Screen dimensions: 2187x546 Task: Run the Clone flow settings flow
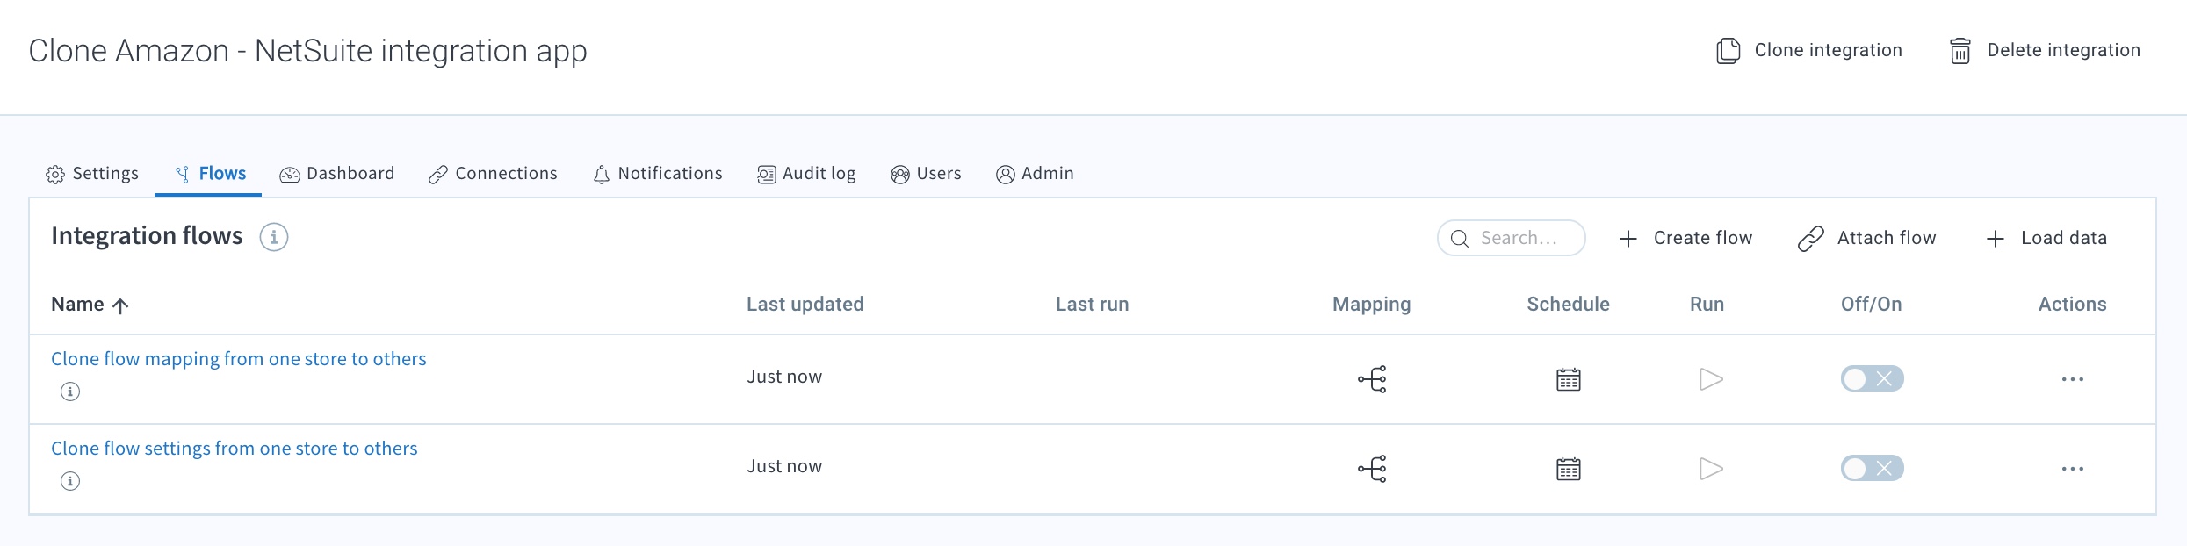click(1711, 469)
